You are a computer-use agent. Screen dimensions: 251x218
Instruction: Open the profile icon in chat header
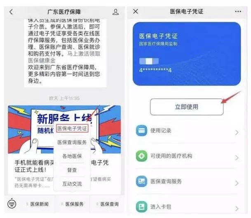[115, 12]
